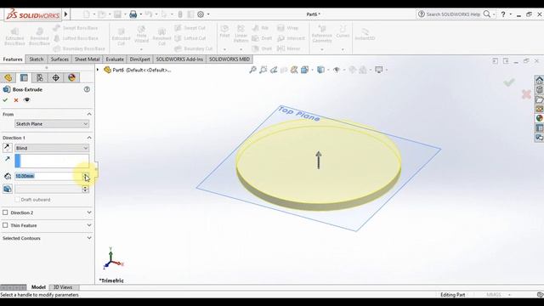Open View Orientation dropdown icon
Screen dimensions: 544x306
coord(305,70)
